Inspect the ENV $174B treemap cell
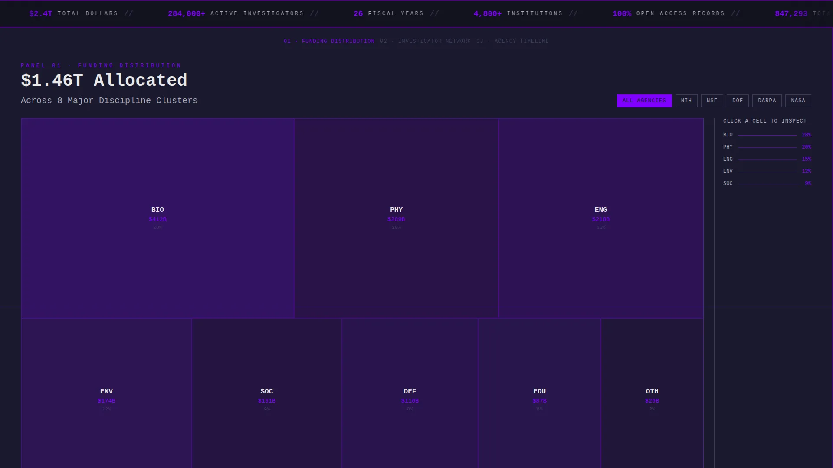This screenshot has height=468, width=833. pyautogui.click(x=106, y=393)
